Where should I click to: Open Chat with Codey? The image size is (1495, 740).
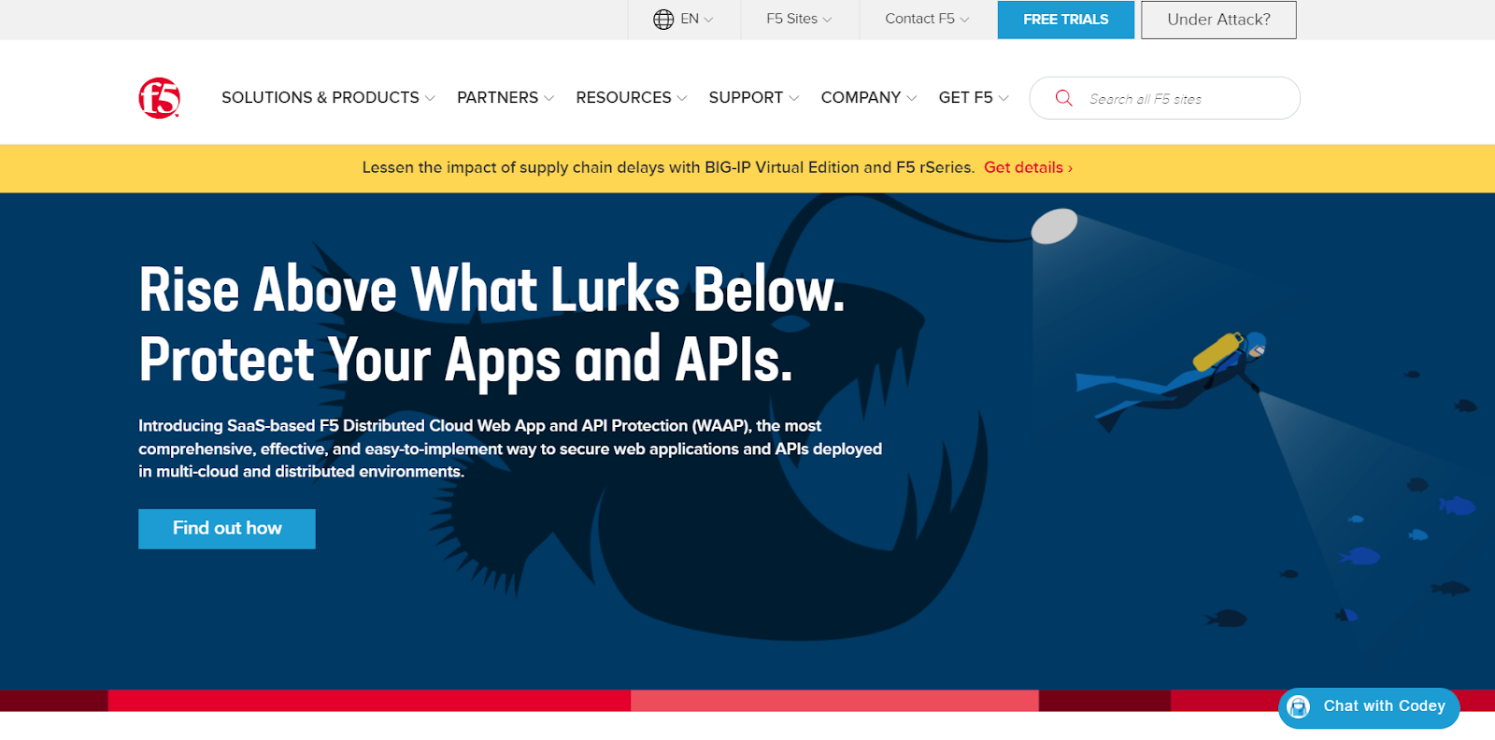coord(1369,707)
